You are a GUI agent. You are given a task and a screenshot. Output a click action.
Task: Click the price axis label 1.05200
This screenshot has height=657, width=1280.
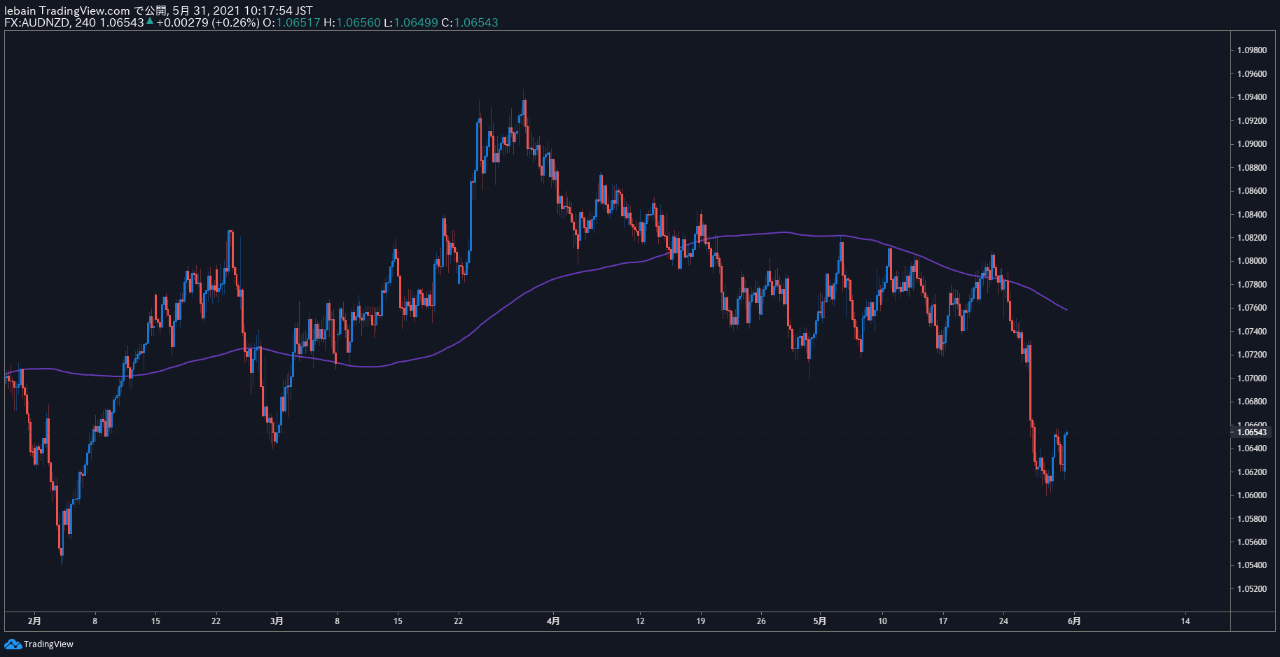pyautogui.click(x=1252, y=589)
